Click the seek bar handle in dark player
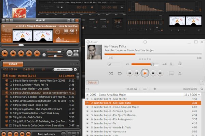This screenshot has width=205, height=136. (21, 45)
